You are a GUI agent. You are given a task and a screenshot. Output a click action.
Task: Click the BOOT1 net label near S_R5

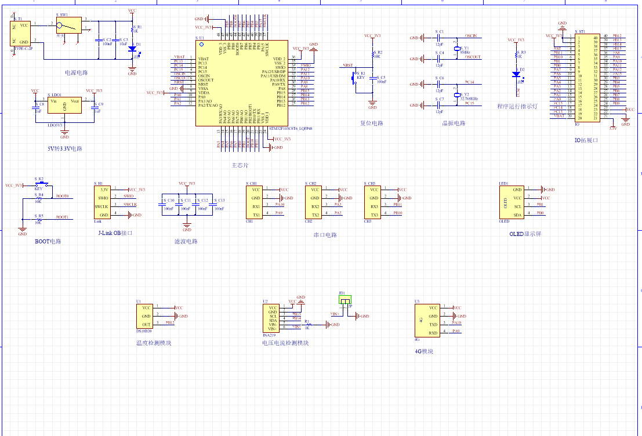tap(62, 217)
